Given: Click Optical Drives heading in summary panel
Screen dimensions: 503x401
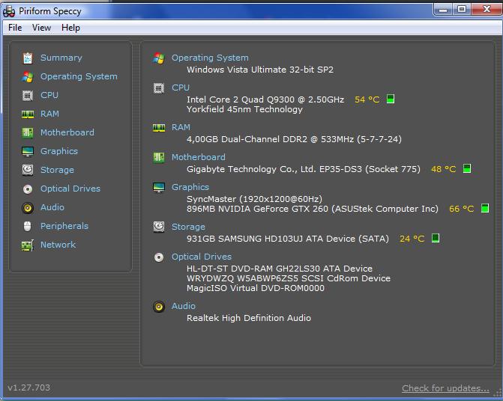Looking at the screenshot, I should [202, 257].
